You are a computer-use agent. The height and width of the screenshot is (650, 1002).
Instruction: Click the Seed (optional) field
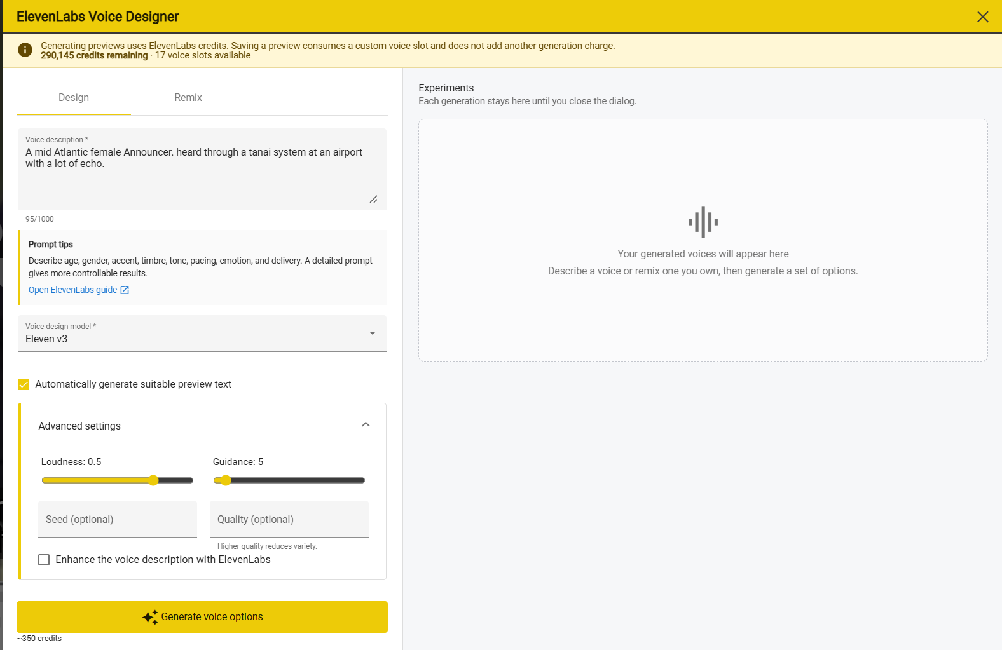(118, 519)
